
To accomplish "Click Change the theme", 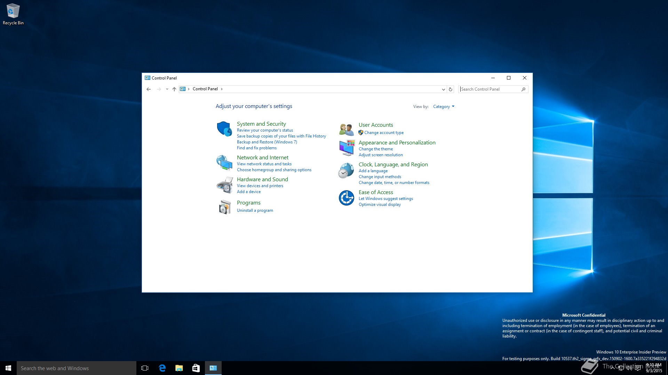I will pos(376,149).
